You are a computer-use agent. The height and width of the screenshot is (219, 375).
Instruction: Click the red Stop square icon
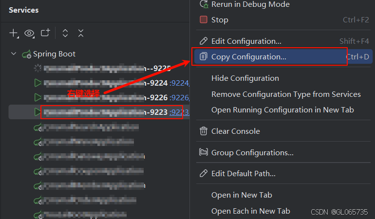click(204, 19)
